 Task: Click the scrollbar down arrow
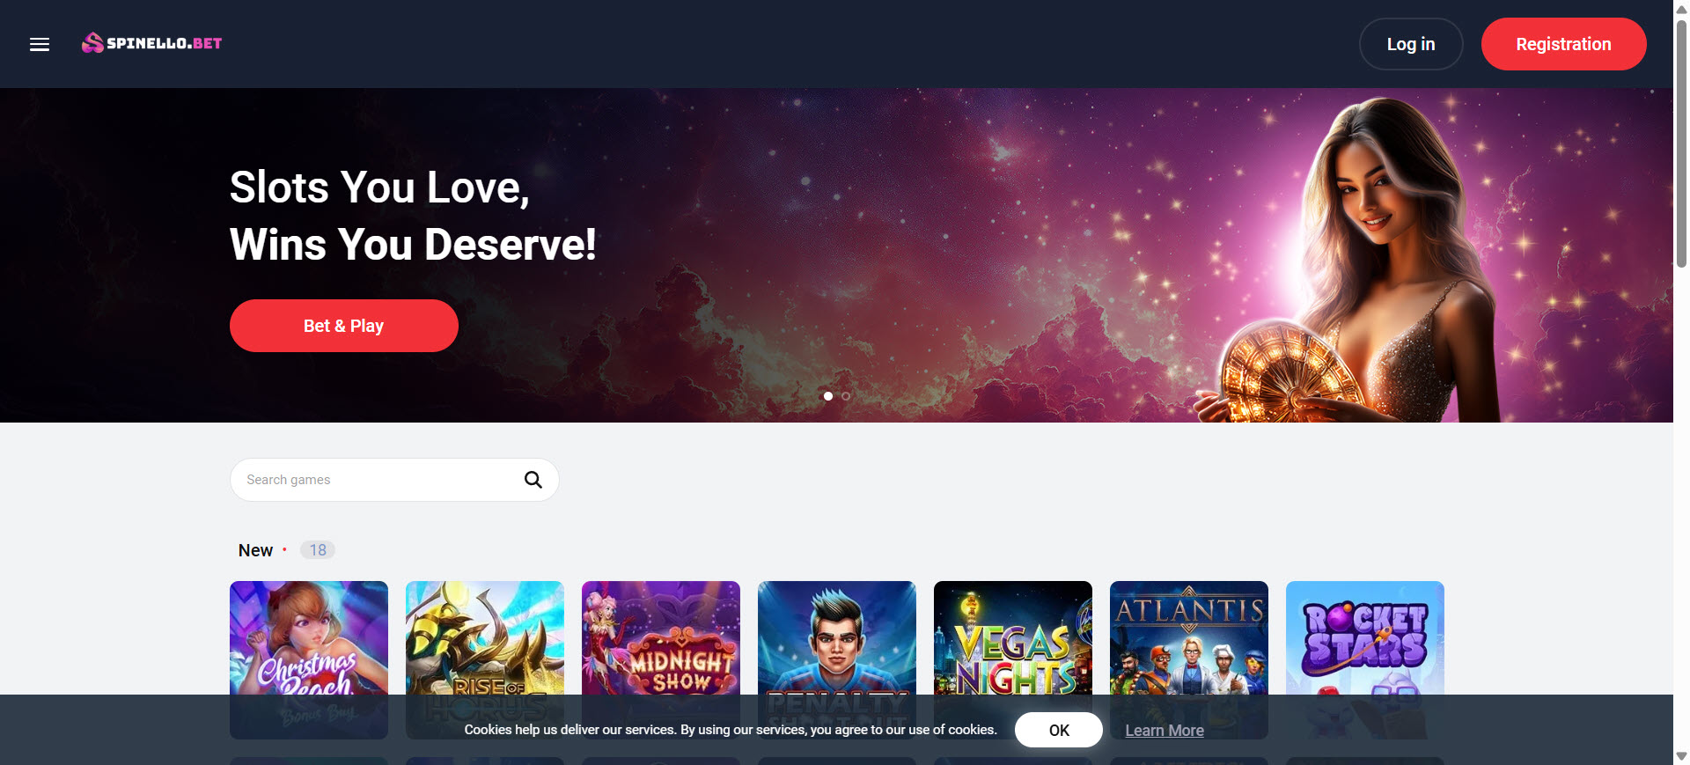point(1681,756)
